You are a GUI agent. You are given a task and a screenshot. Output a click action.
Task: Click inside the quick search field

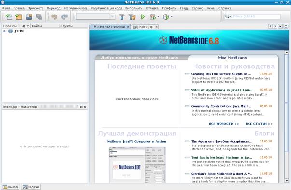click(x=256, y=16)
